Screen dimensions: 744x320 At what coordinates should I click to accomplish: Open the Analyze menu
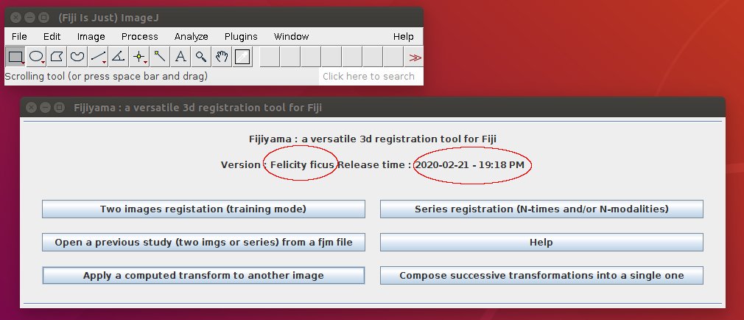point(192,37)
